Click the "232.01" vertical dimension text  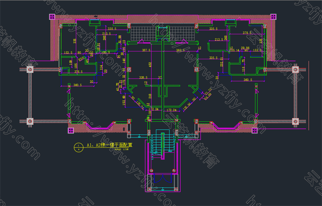[x=221, y=62]
